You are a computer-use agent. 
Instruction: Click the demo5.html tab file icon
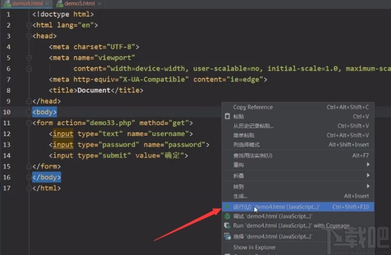pos(60,4)
